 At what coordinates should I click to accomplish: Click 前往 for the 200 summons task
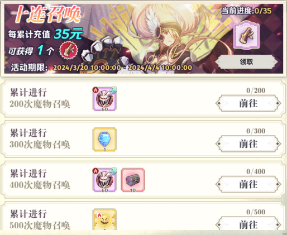pos(248,103)
